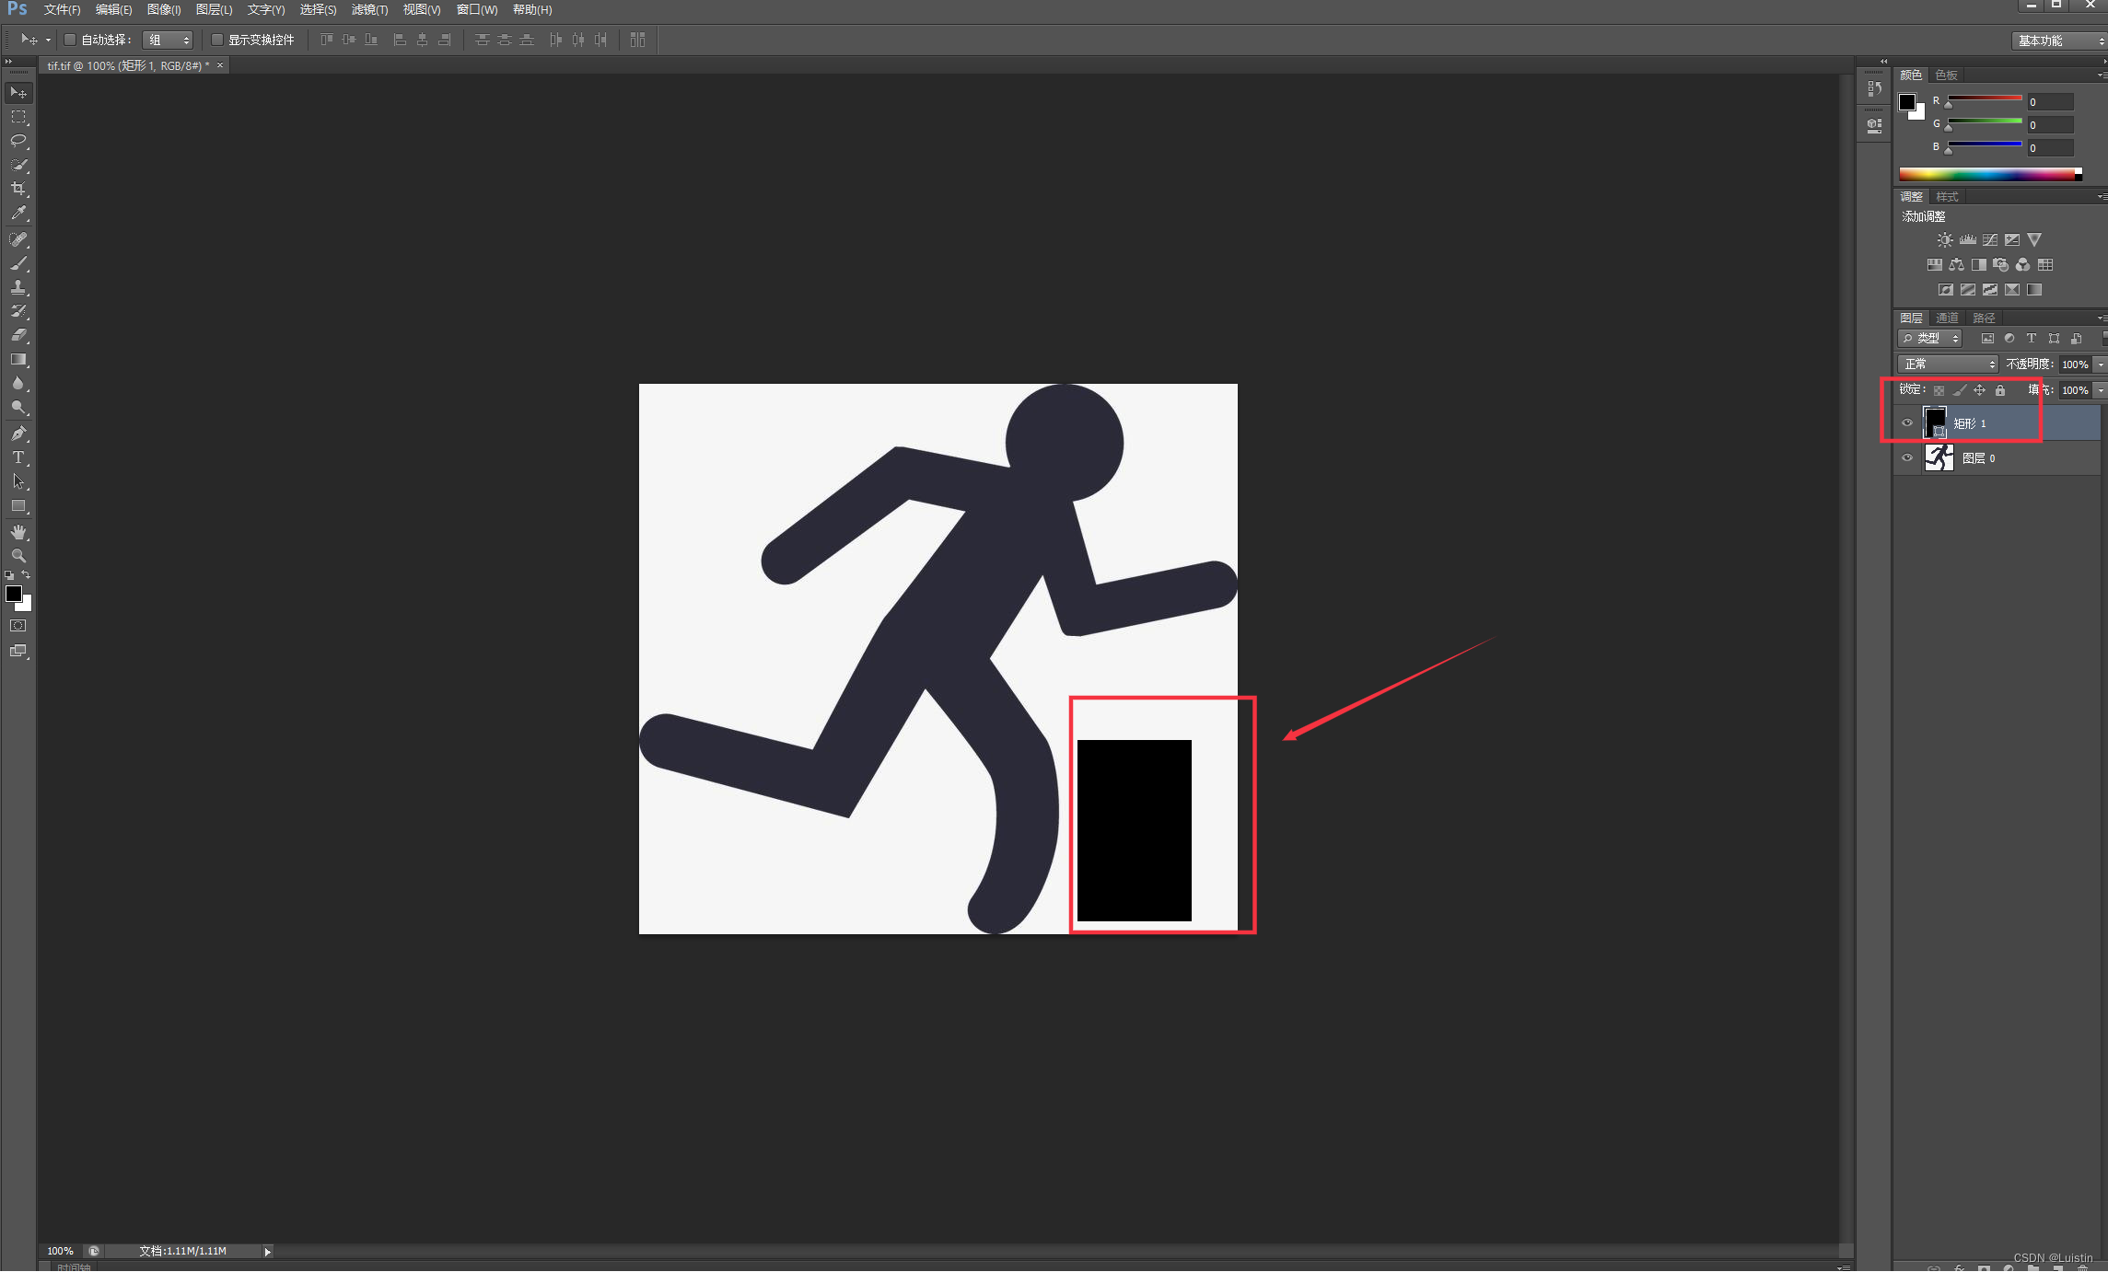Click the lock all icon in Layers panel

(x=2000, y=390)
